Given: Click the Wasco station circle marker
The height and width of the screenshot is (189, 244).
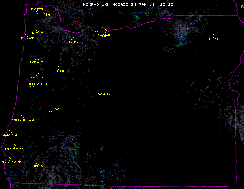Looking at the screenshot, I should pyautogui.click(x=105, y=31).
